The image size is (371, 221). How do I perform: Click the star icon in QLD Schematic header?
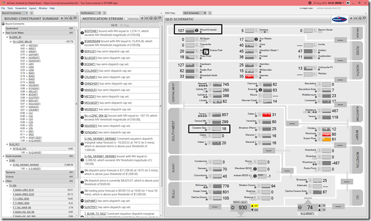point(351,18)
